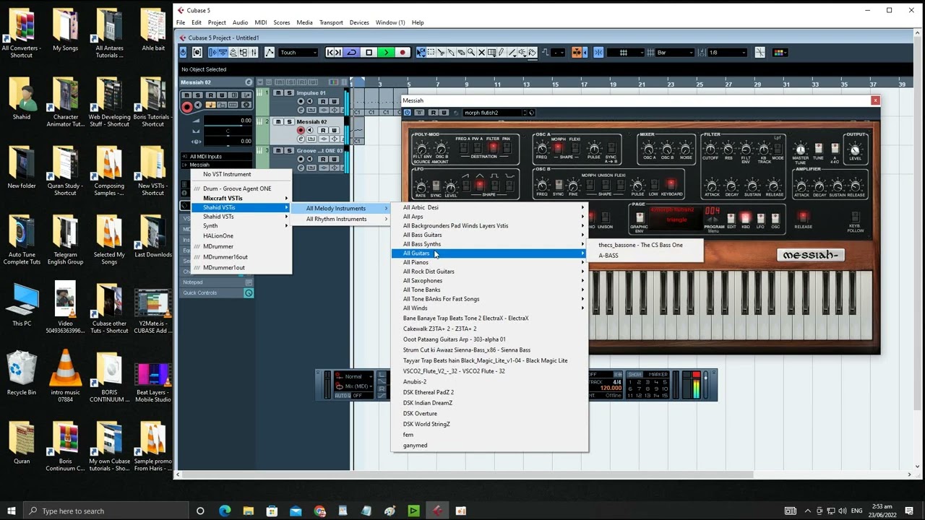Click the Microsoft Edge taskbar icon
This screenshot has width=925, height=520.
(x=225, y=511)
